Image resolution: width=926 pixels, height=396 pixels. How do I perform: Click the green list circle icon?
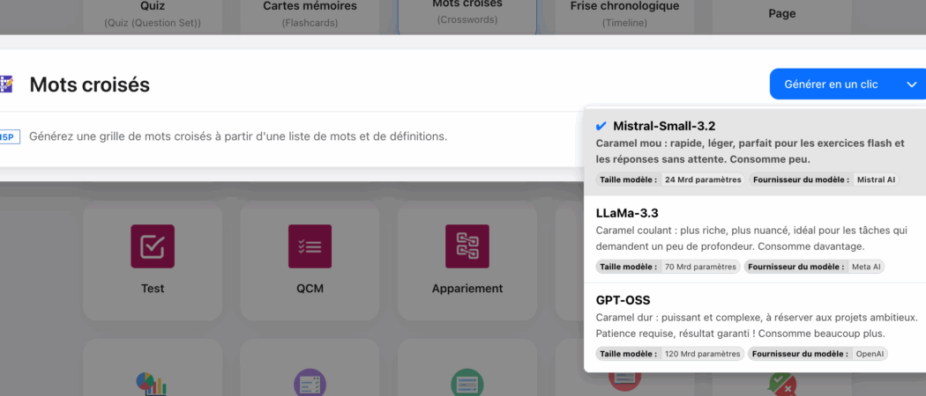(x=467, y=384)
